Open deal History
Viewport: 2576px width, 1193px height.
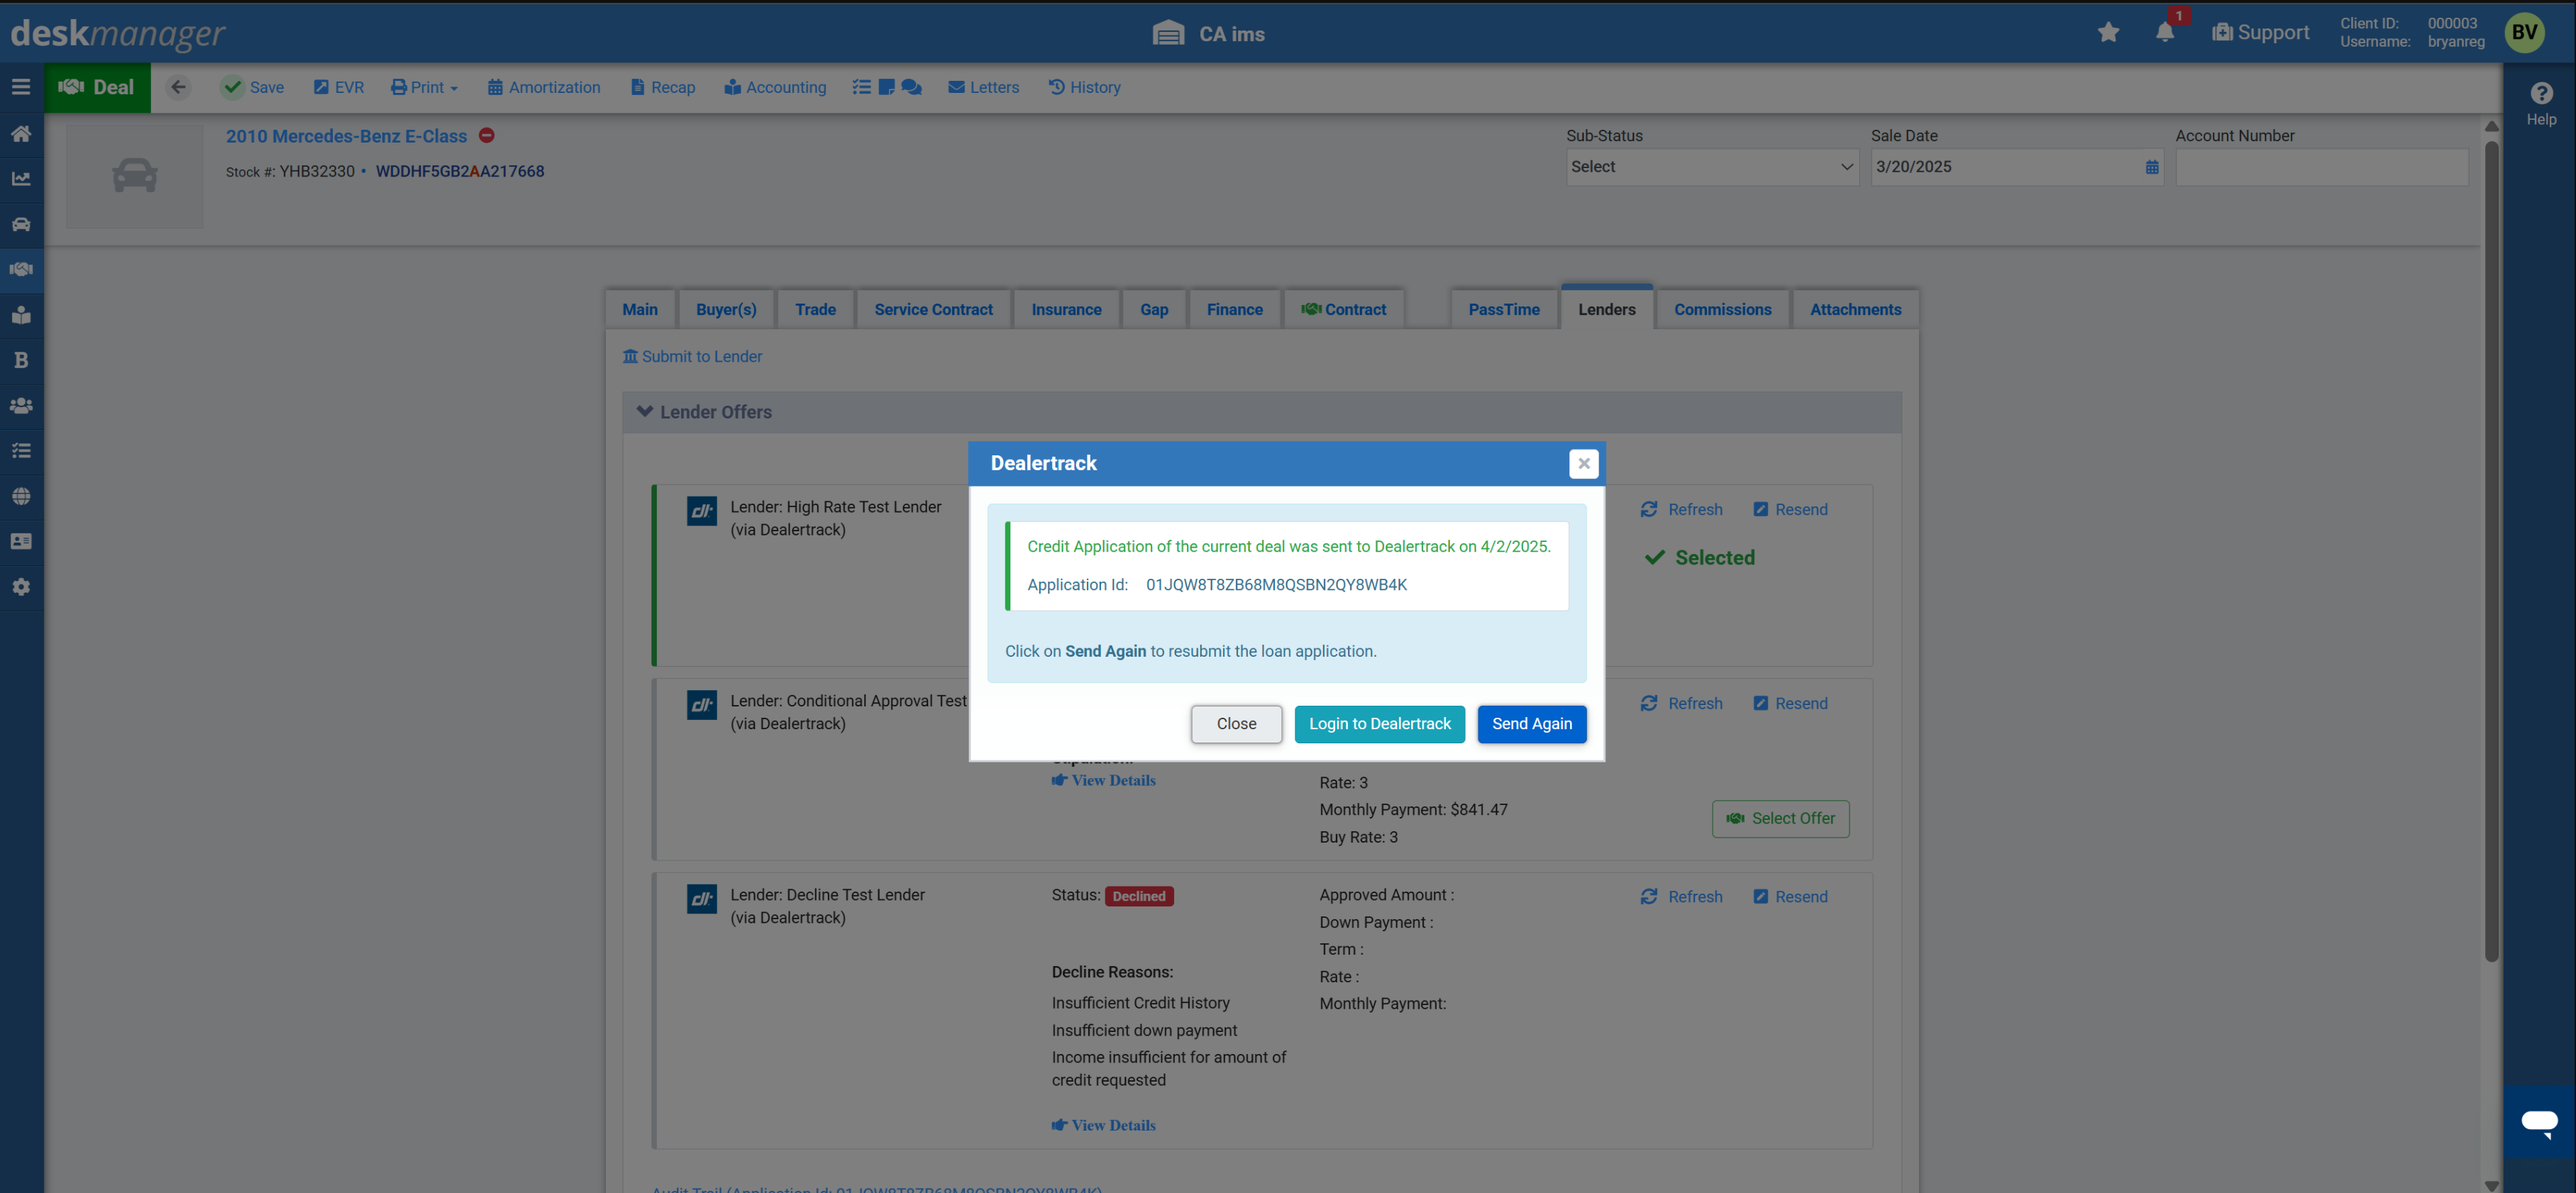(x=1084, y=87)
